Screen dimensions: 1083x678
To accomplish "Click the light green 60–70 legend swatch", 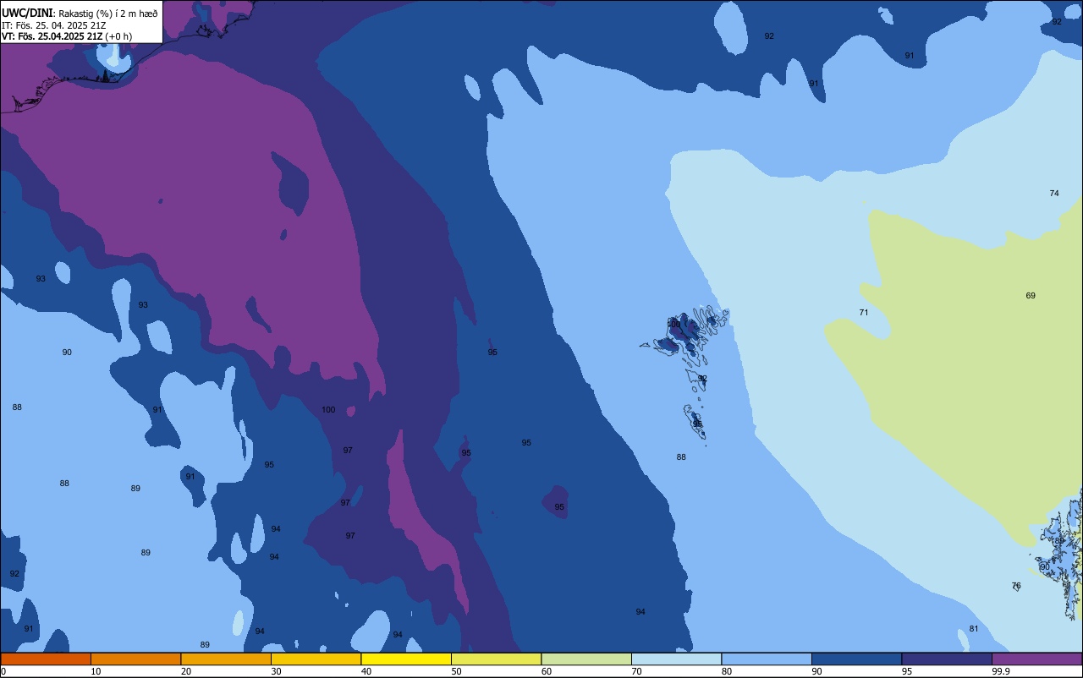I will [x=586, y=659].
